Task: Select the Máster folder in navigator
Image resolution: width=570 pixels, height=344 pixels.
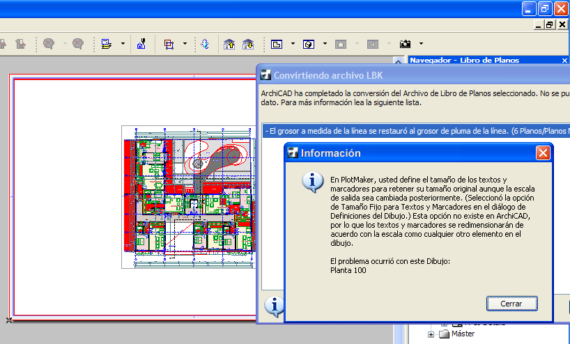Action: click(x=457, y=334)
